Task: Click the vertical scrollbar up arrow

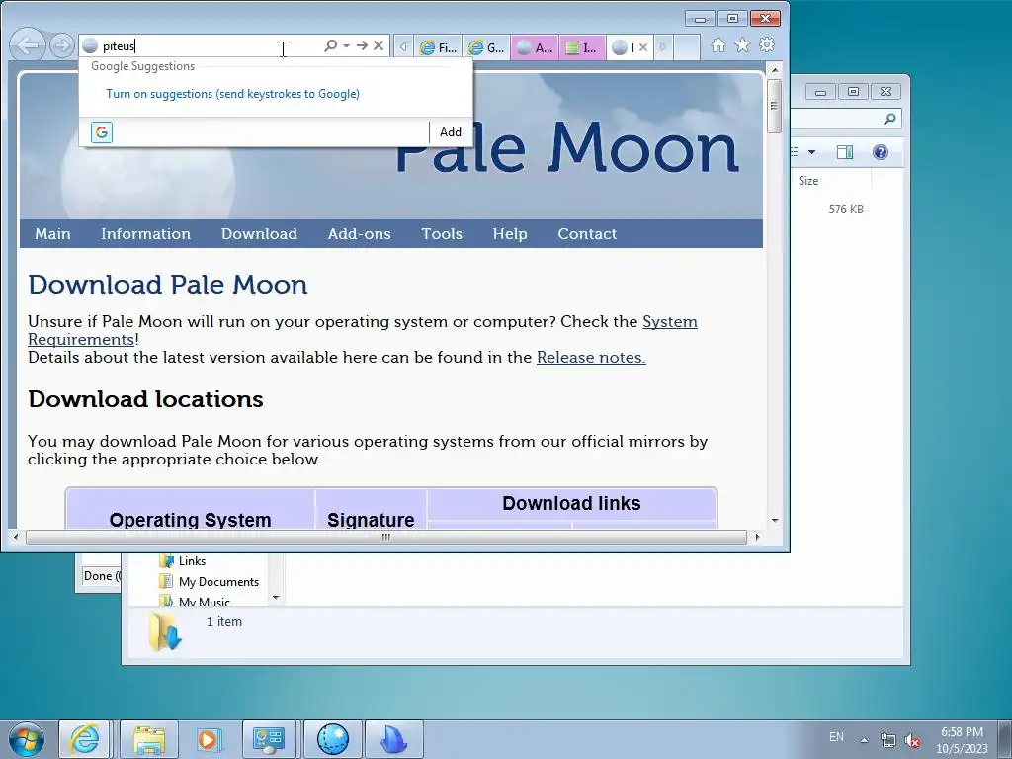Action: tap(775, 69)
